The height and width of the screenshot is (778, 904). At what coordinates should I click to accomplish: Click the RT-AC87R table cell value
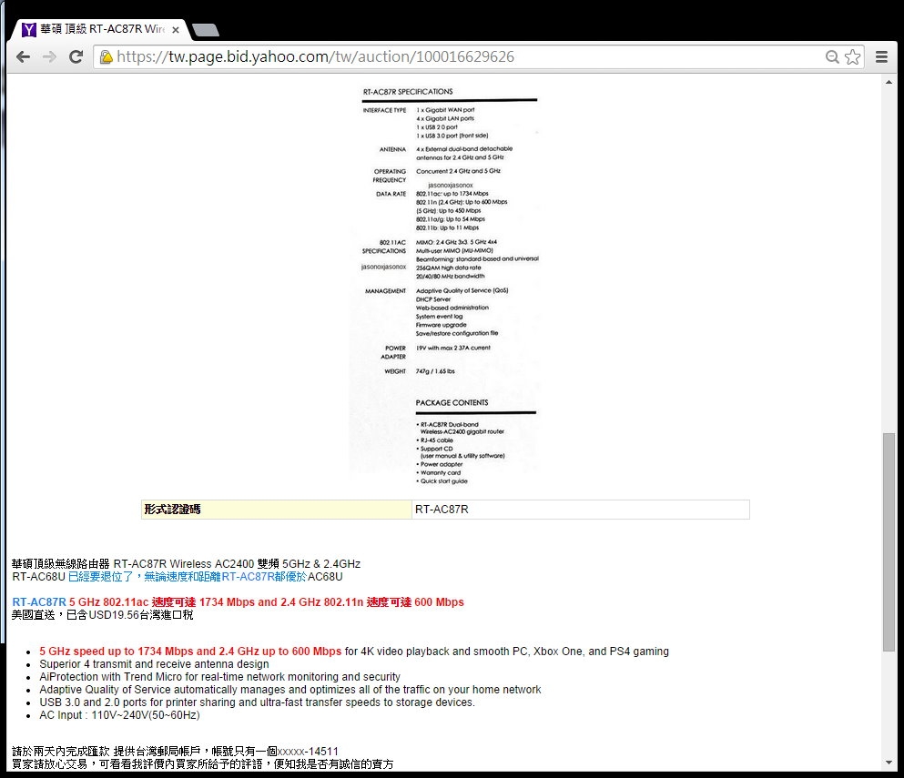(581, 510)
